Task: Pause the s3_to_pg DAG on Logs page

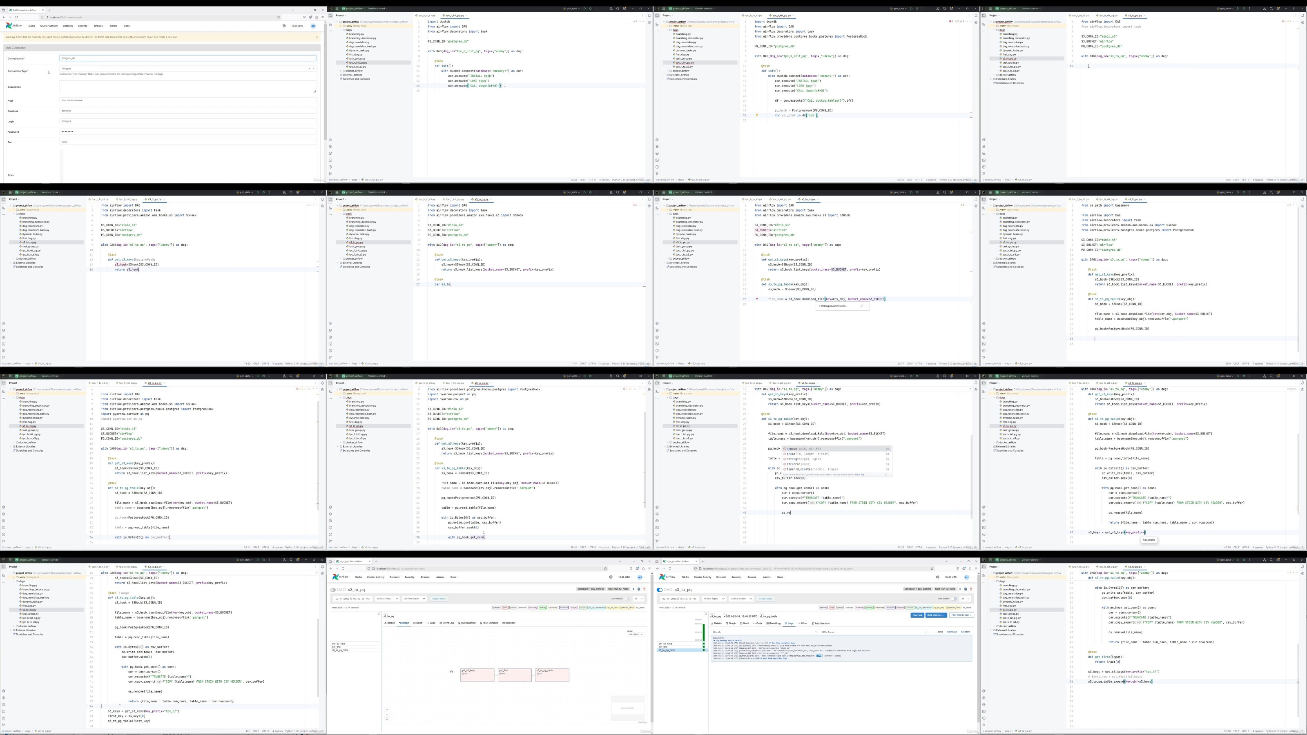Action: [660, 590]
